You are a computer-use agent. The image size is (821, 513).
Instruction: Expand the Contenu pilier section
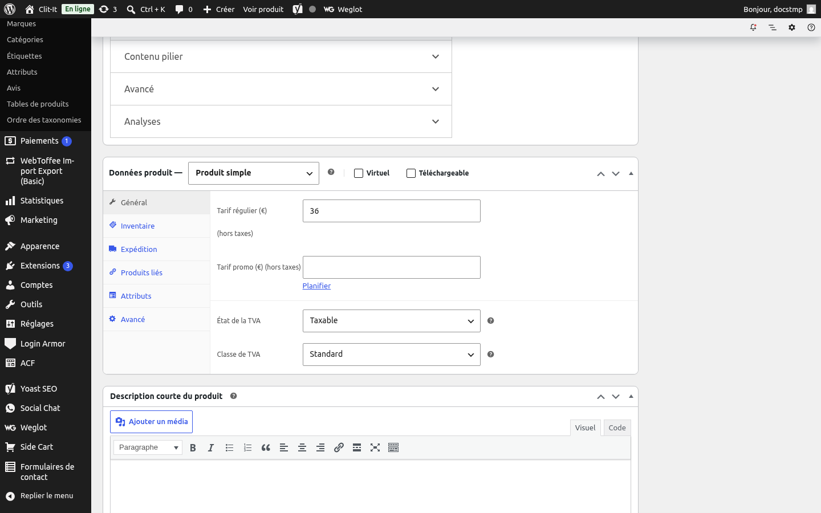point(281,56)
